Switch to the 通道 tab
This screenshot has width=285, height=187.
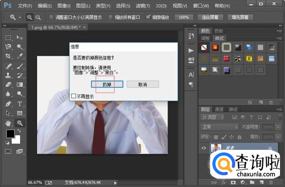[219, 109]
